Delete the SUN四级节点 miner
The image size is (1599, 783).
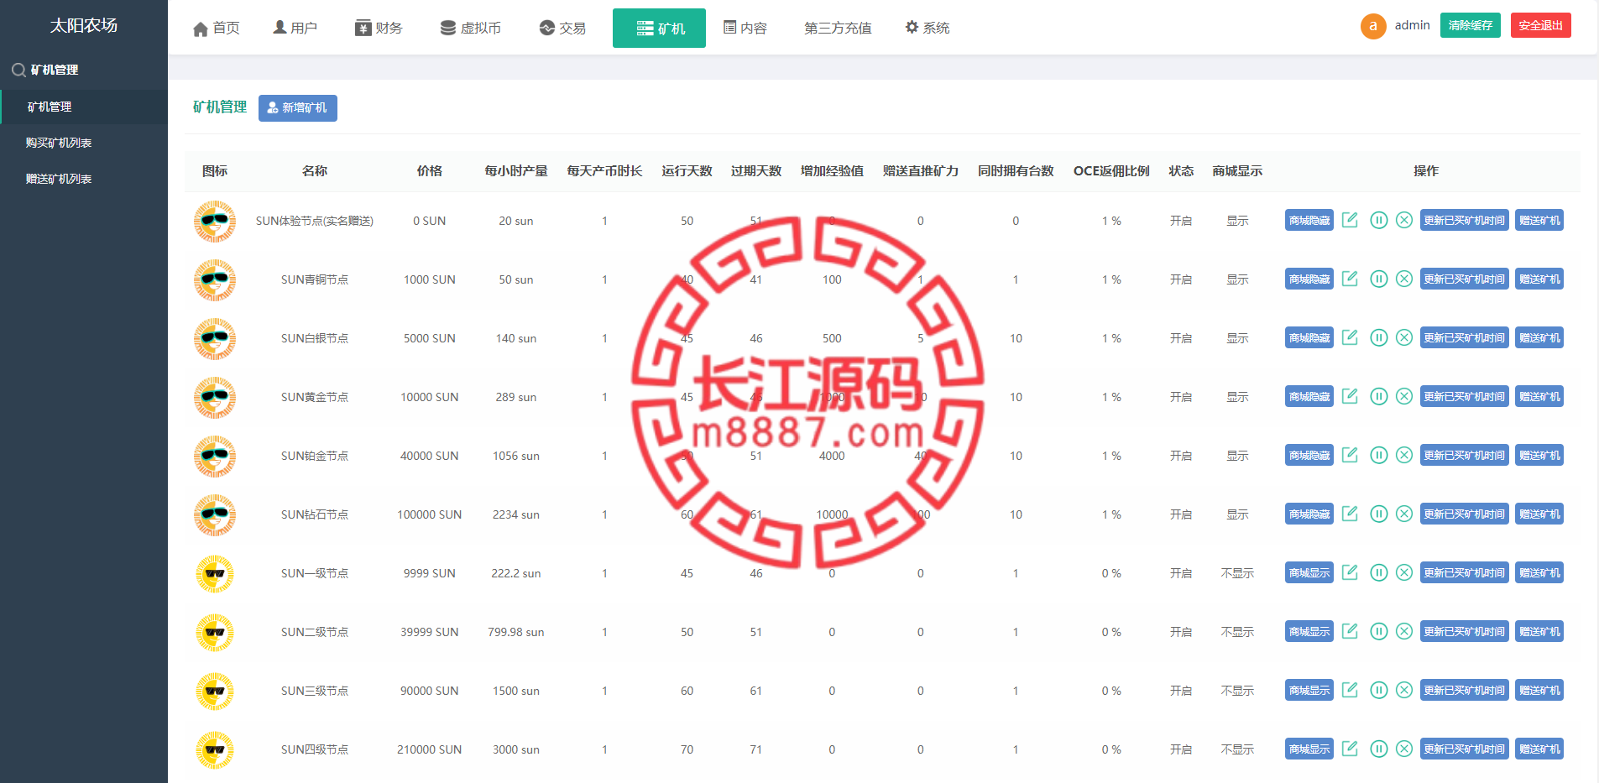[1404, 749]
